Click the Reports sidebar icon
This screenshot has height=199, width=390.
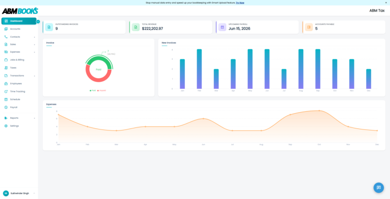click(x=6, y=118)
